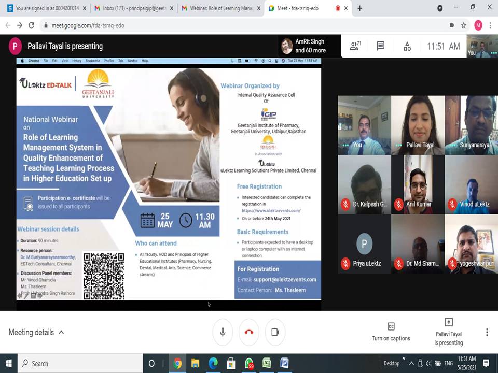Open Microsoft Store from taskbar
Screen dimensions: 498x373
tap(231, 364)
